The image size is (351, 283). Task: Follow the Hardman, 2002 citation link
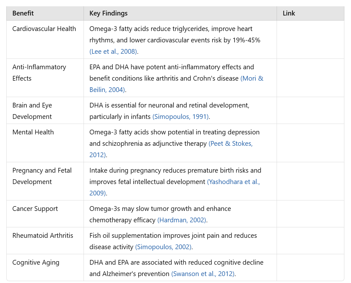pyautogui.click(x=182, y=220)
